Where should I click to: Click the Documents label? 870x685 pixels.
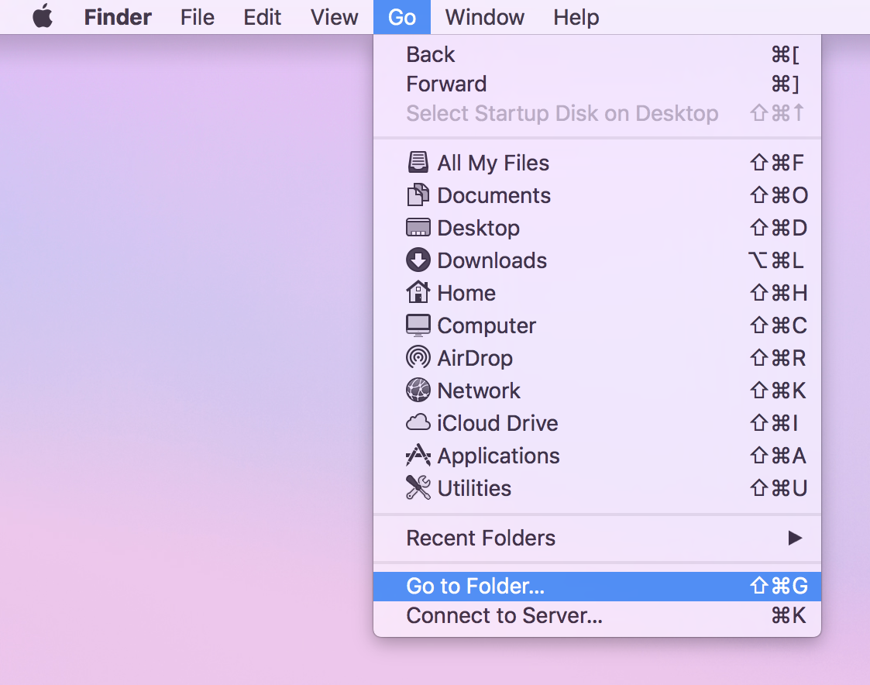pos(493,195)
